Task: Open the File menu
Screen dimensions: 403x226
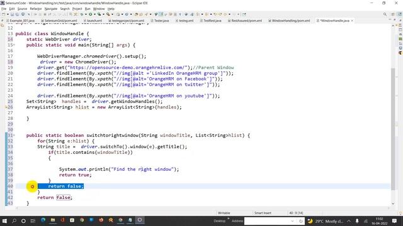Action: tap(4, 9)
